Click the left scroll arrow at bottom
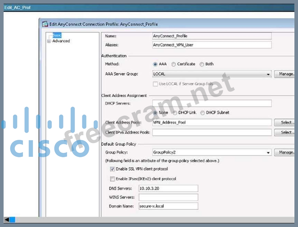Image resolution: width=298 pixels, height=227 pixels. (6, 220)
